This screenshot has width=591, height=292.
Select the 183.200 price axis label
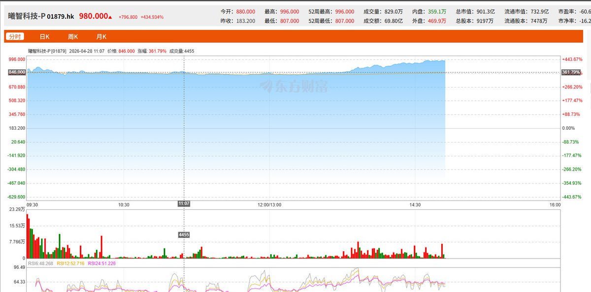[x=17, y=128]
